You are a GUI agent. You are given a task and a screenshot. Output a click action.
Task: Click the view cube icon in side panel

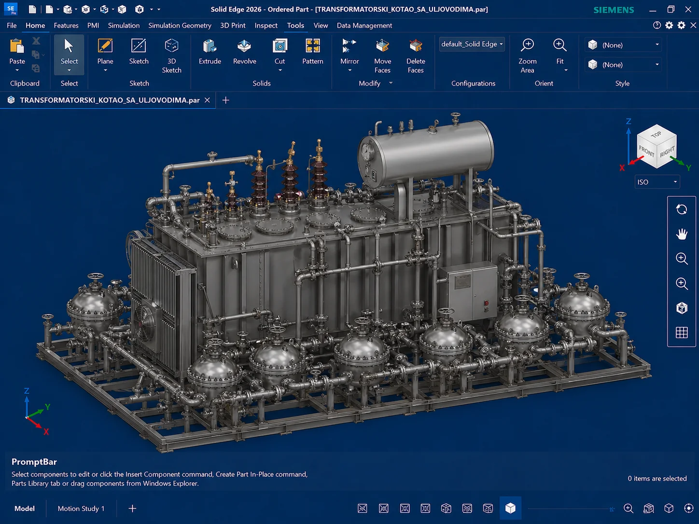click(x=682, y=308)
